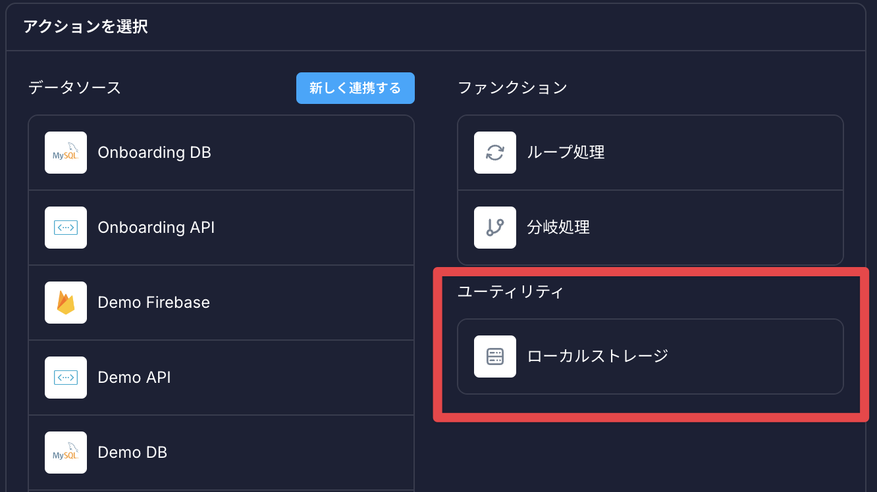Click the ファンクション section heading

[x=512, y=88]
